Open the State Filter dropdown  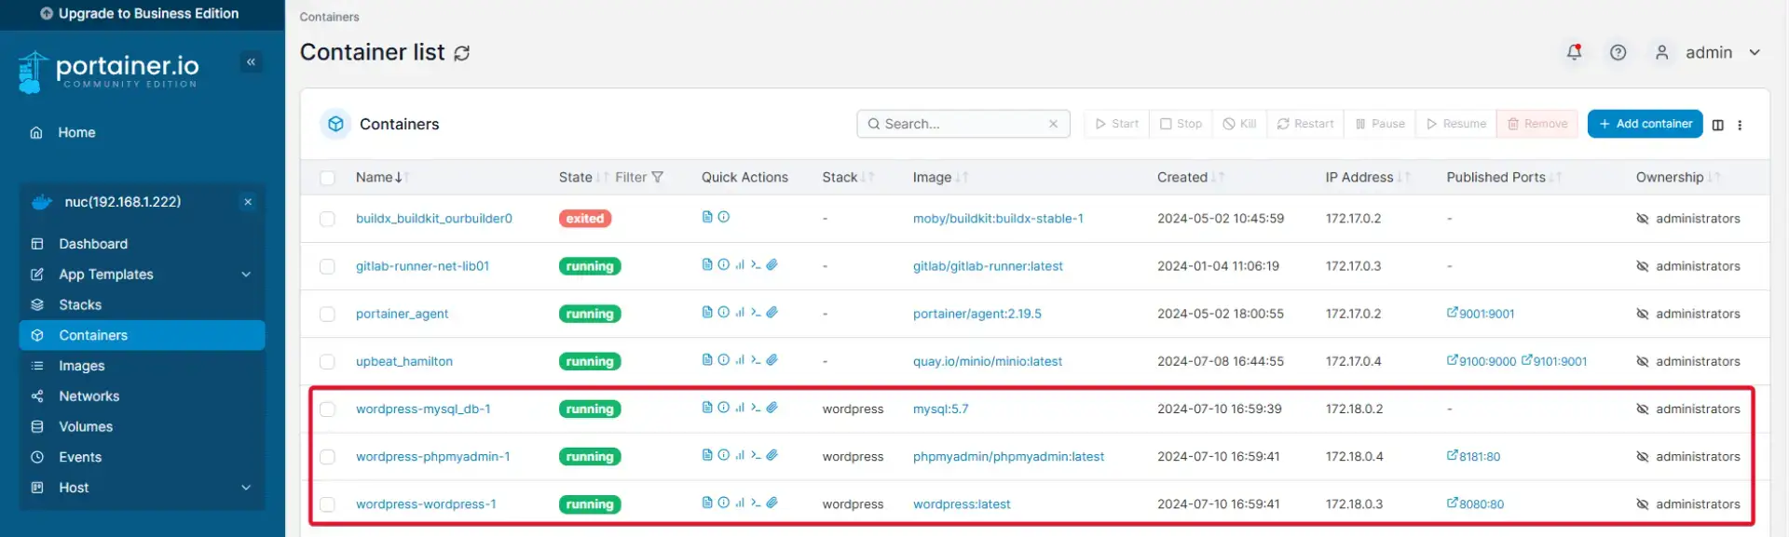[639, 178]
